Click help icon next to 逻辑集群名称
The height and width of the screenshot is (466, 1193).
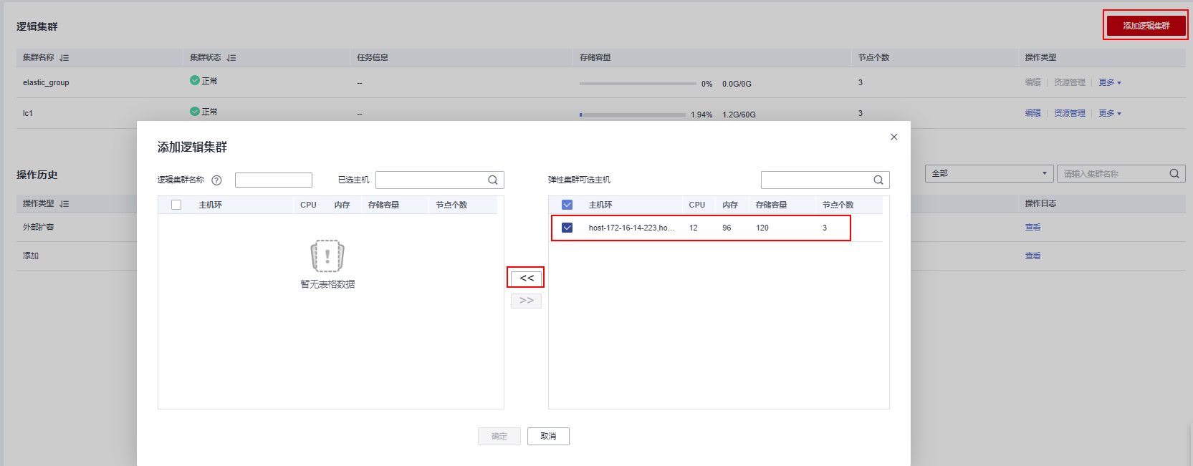216,180
